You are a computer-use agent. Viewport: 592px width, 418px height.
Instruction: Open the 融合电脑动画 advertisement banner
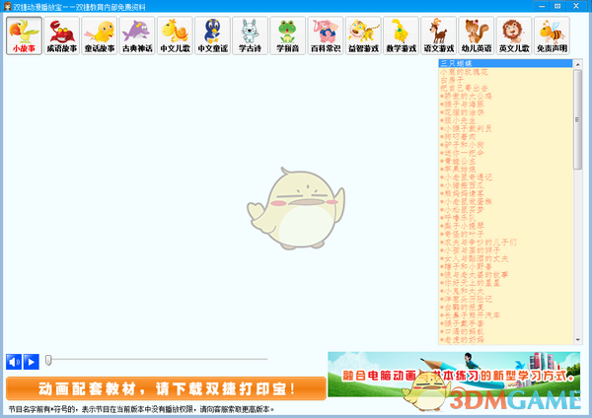[454, 375]
